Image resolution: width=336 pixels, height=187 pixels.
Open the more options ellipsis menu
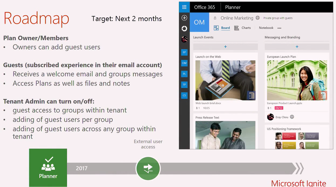click(x=279, y=28)
